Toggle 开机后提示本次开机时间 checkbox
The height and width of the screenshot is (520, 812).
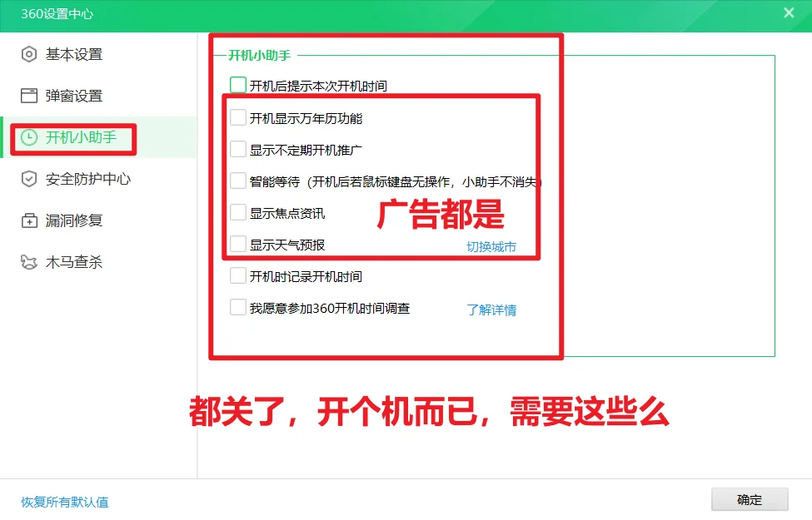237,85
